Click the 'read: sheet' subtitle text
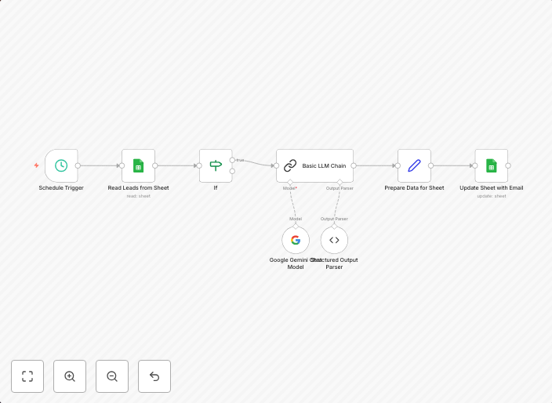The width and height of the screenshot is (552, 403). click(138, 196)
